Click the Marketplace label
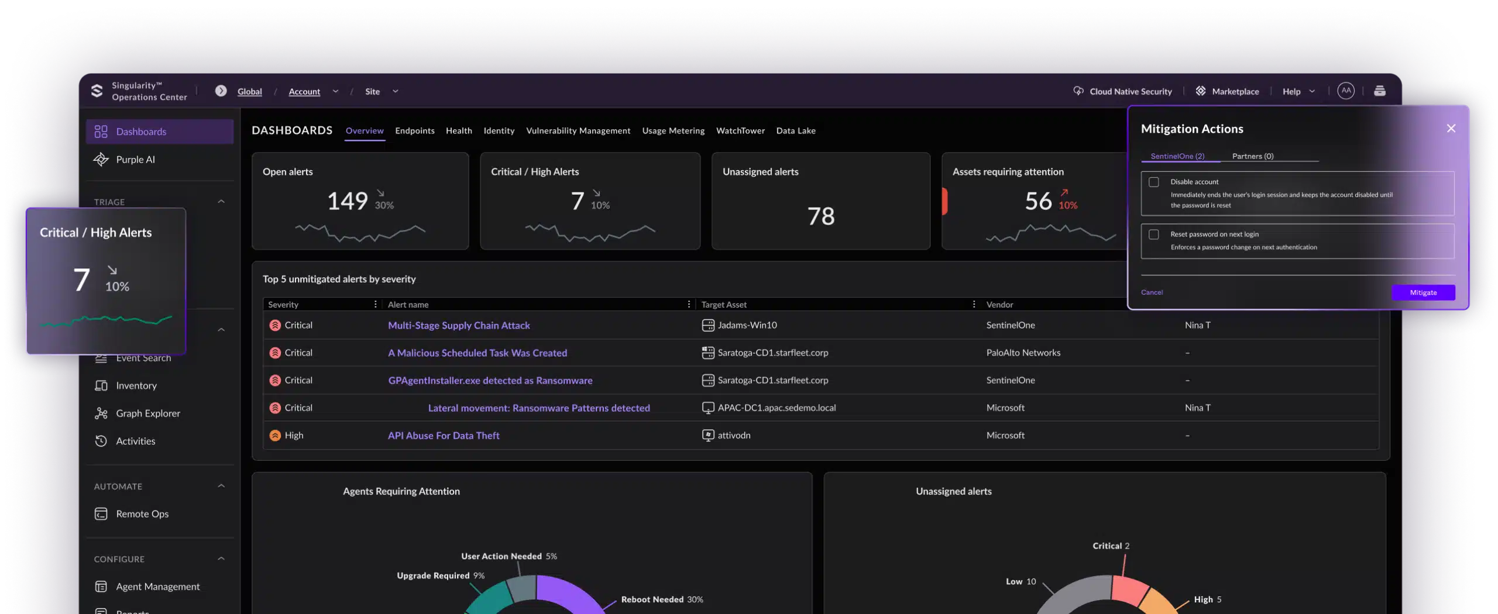 (x=1235, y=91)
